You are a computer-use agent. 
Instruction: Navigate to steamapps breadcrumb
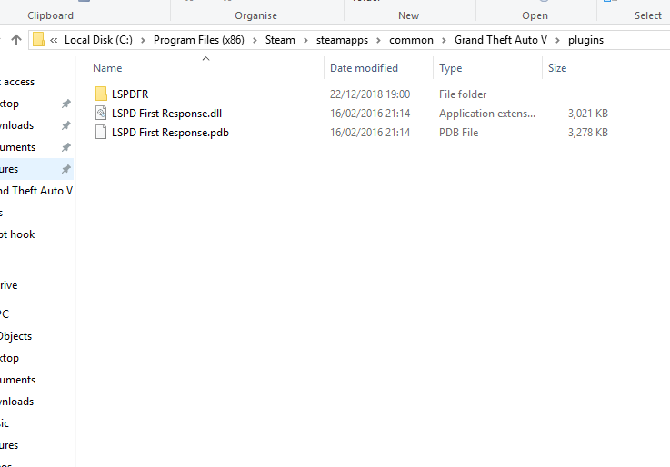[x=342, y=40]
